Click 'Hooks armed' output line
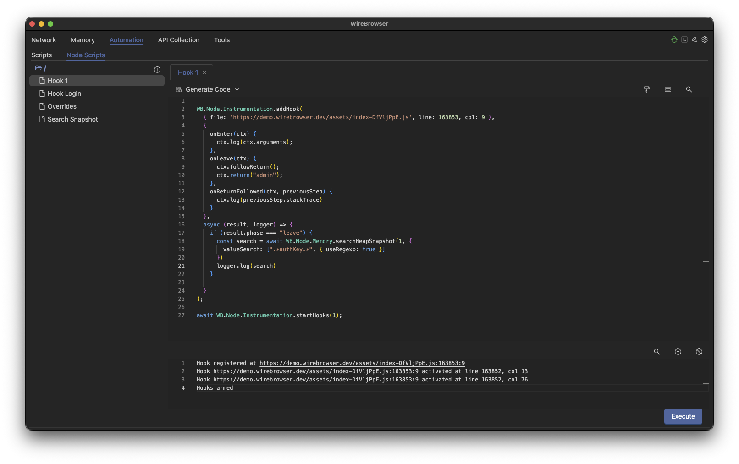The image size is (739, 464). pos(215,388)
